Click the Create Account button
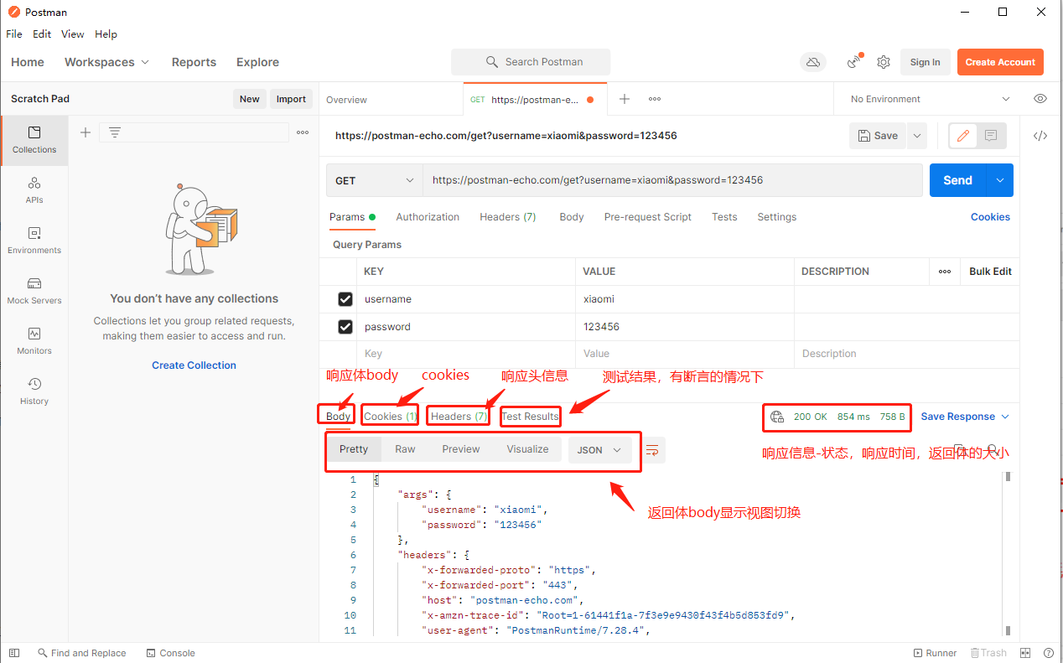This screenshot has height=663, width=1063. (1000, 62)
